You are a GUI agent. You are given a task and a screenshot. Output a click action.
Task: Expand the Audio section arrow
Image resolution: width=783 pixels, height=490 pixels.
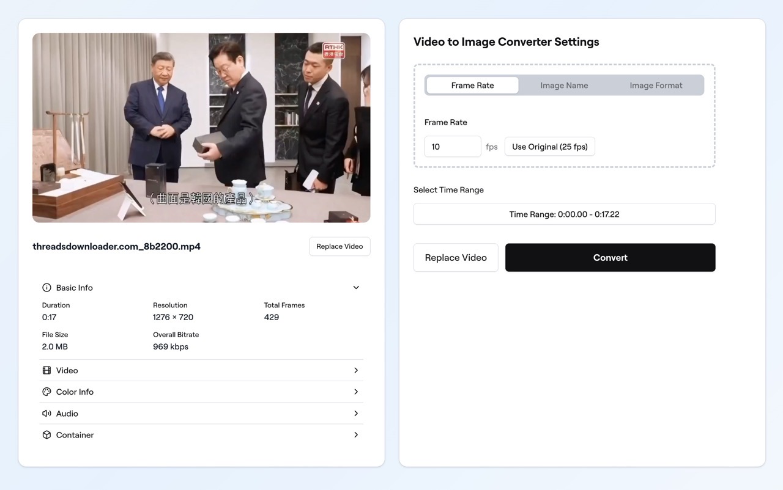[356, 414]
